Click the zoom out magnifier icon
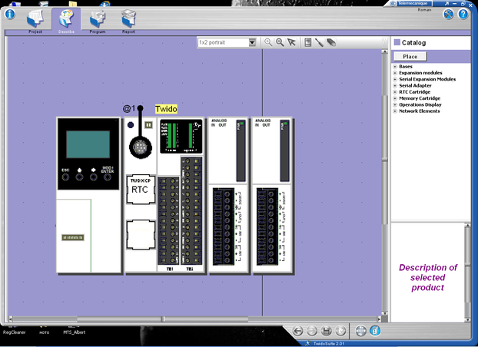 click(280, 42)
